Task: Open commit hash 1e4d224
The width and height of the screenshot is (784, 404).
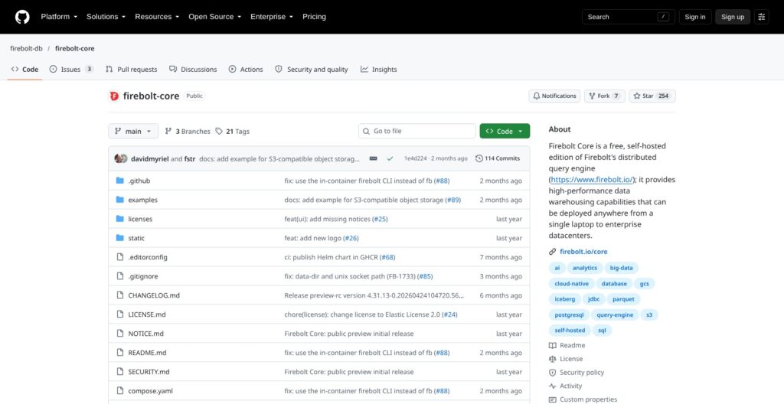Action: (414, 158)
